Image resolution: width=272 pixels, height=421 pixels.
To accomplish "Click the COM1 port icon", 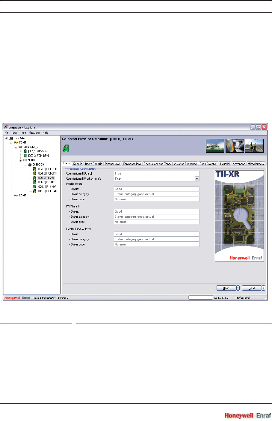I will point(16,142).
